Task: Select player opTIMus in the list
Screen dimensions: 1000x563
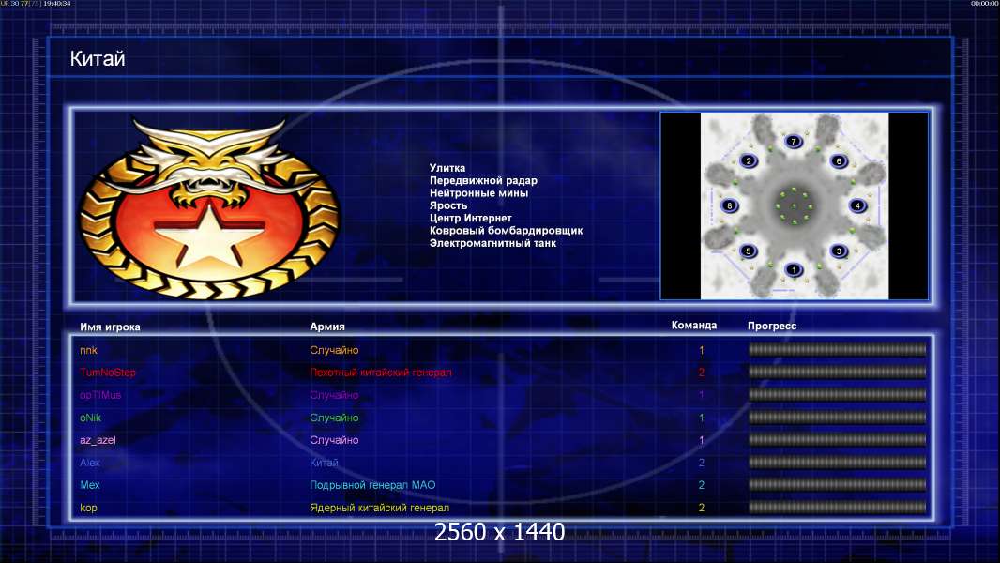Action: click(100, 395)
